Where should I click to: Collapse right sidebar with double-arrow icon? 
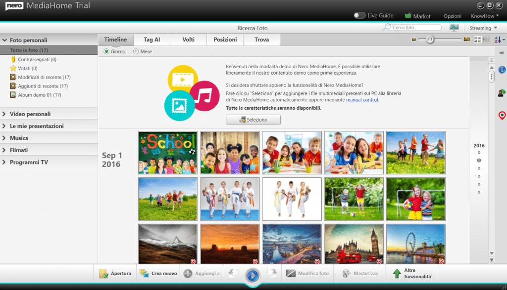tap(502, 52)
